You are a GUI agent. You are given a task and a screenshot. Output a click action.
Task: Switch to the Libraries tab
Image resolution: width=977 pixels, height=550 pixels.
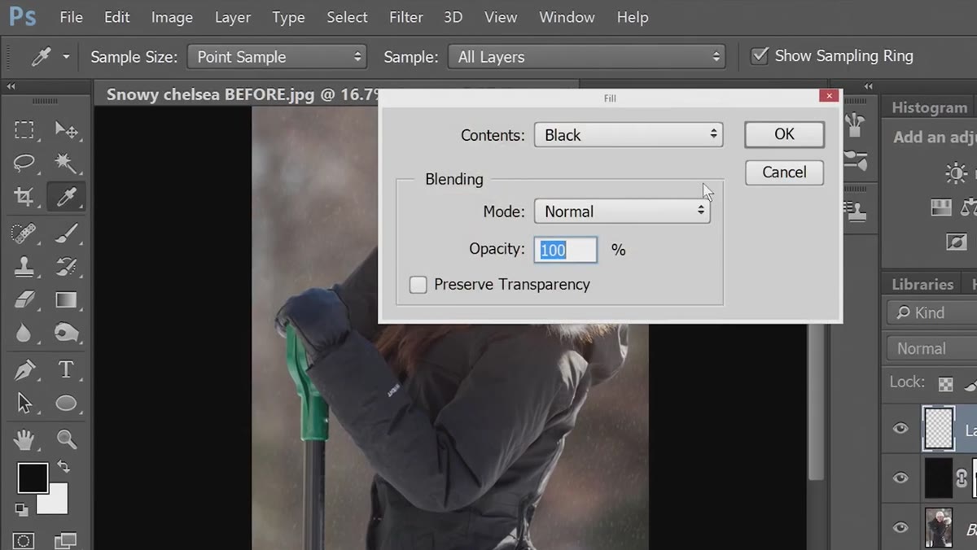tap(922, 284)
